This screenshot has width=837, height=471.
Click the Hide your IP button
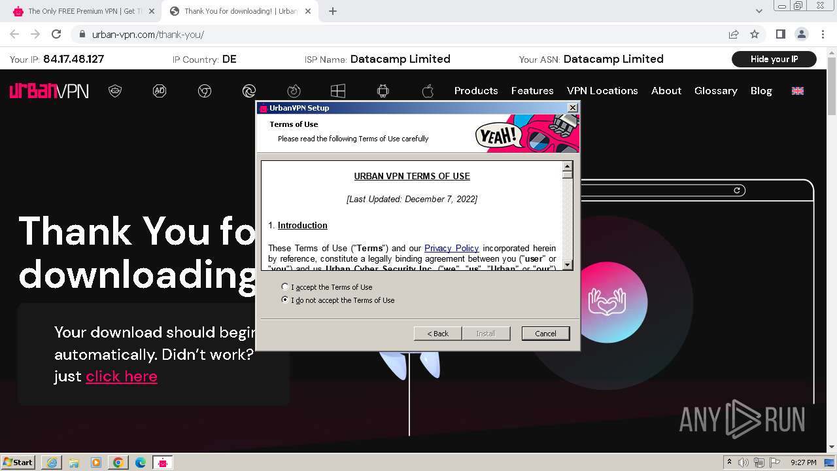pyautogui.click(x=774, y=59)
